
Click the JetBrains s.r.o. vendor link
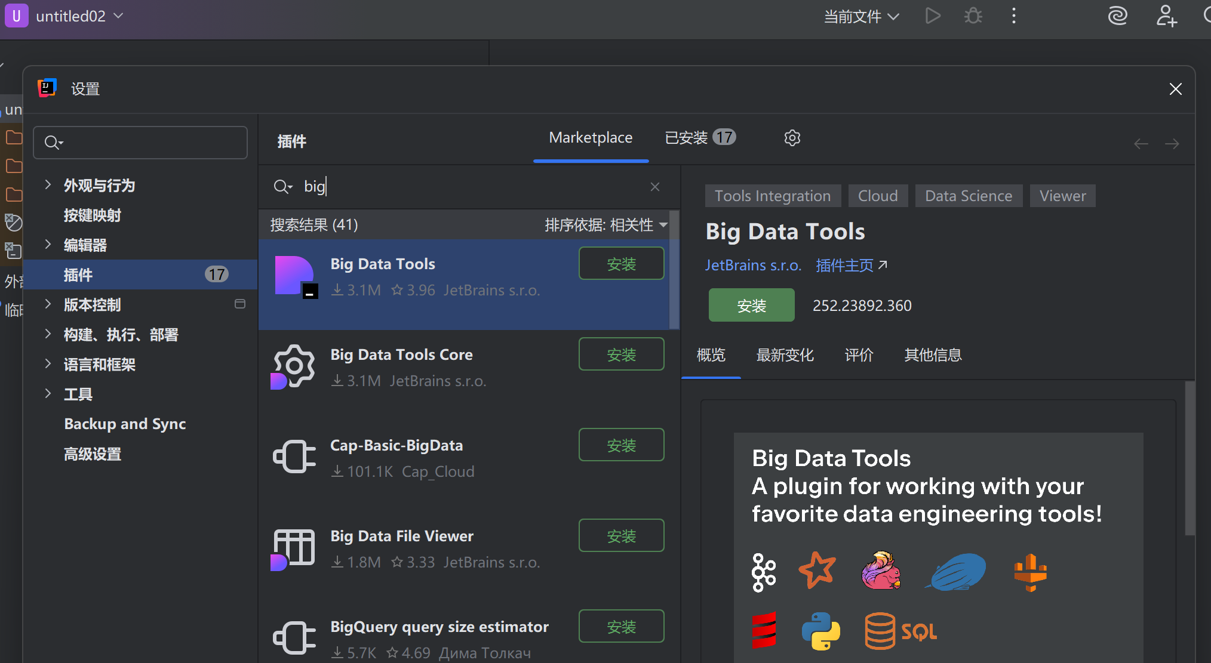click(752, 265)
